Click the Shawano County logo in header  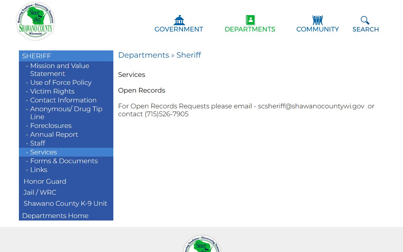pyautogui.click(x=35, y=21)
